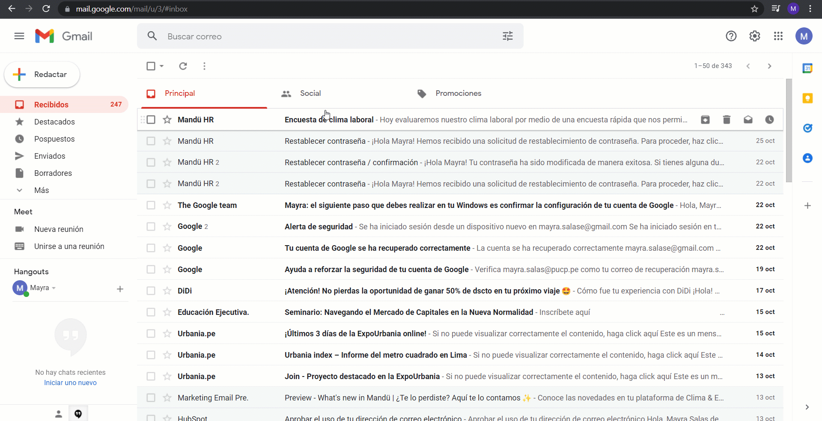Open the select-all dropdown arrow
The width and height of the screenshot is (822, 421).
[x=161, y=66]
